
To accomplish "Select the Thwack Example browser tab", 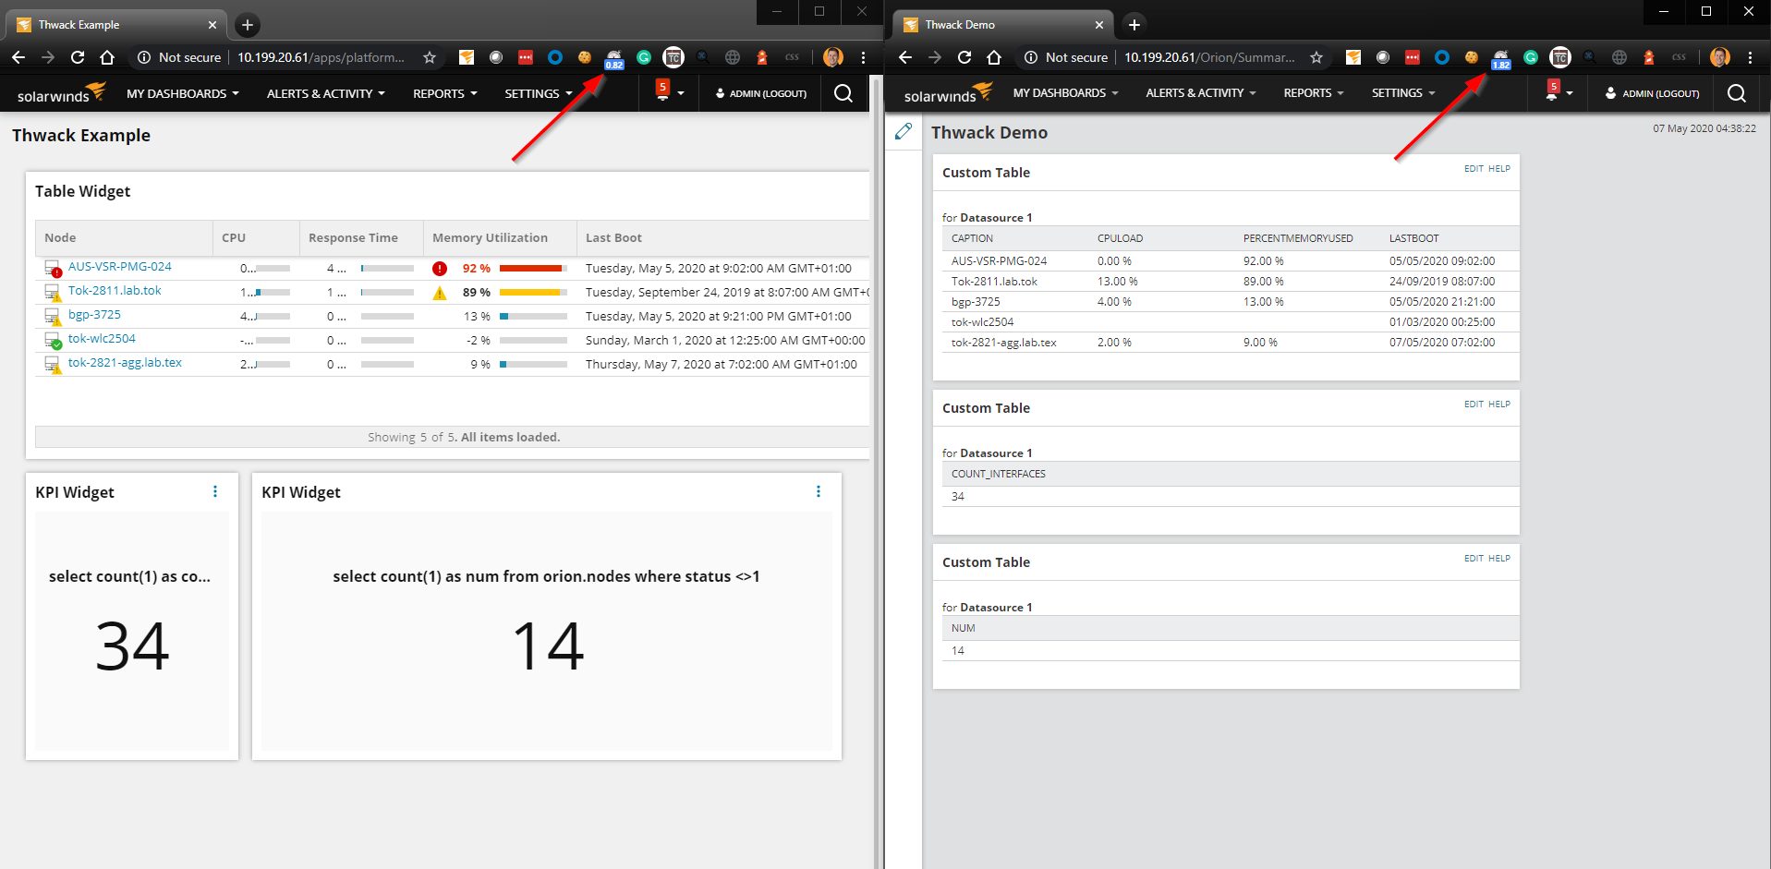I will [116, 25].
